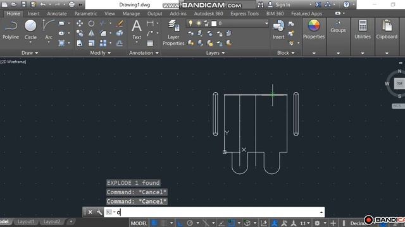Expand the Block panel

(x=285, y=53)
